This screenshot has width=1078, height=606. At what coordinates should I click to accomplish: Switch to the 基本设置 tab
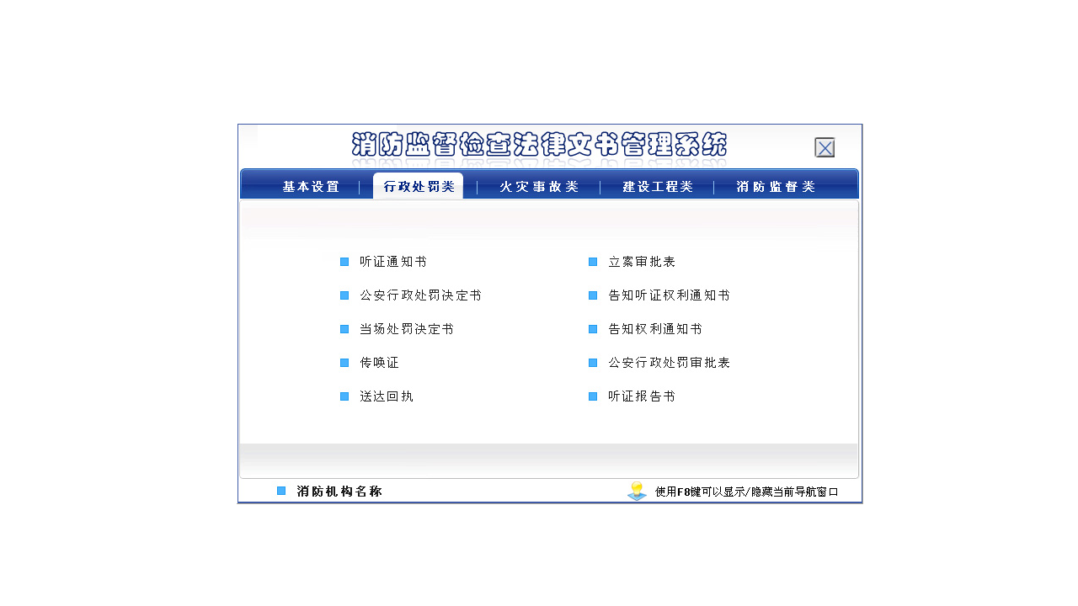tap(311, 186)
